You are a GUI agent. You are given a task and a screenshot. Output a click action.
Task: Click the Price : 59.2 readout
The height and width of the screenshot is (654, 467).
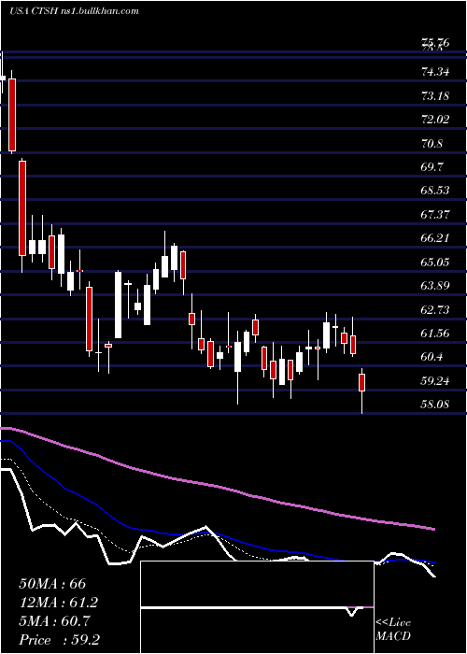pyautogui.click(x=59, y=640)
